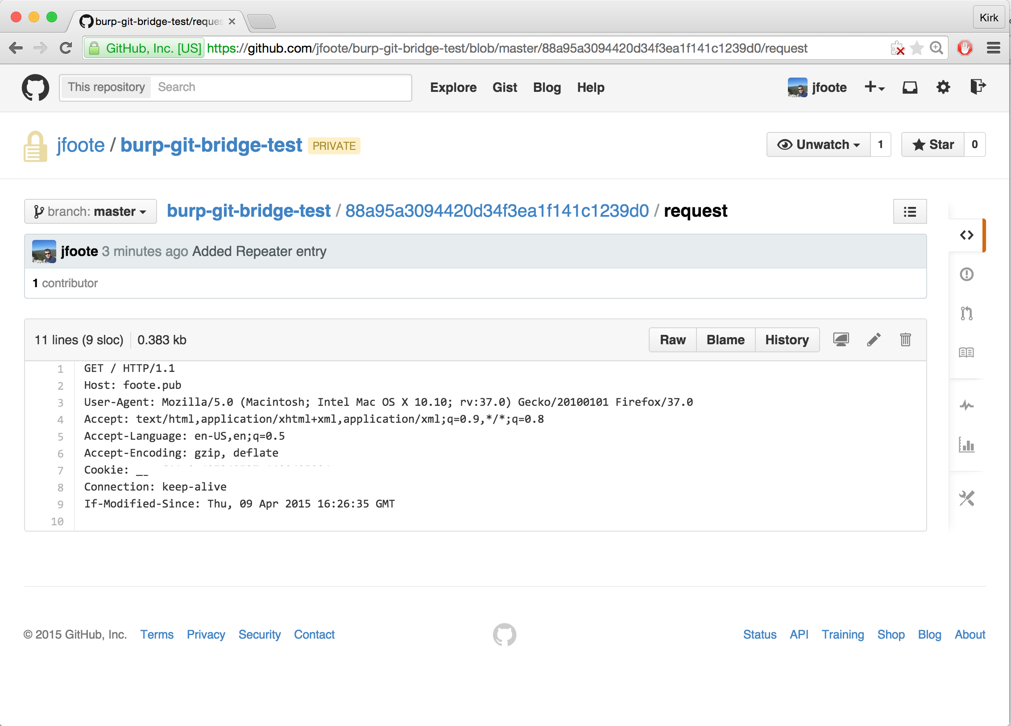This screenshot has height=726, width=1011.
Task: Star the burp-git-bridge-test repository
Action: pos(933,144)
